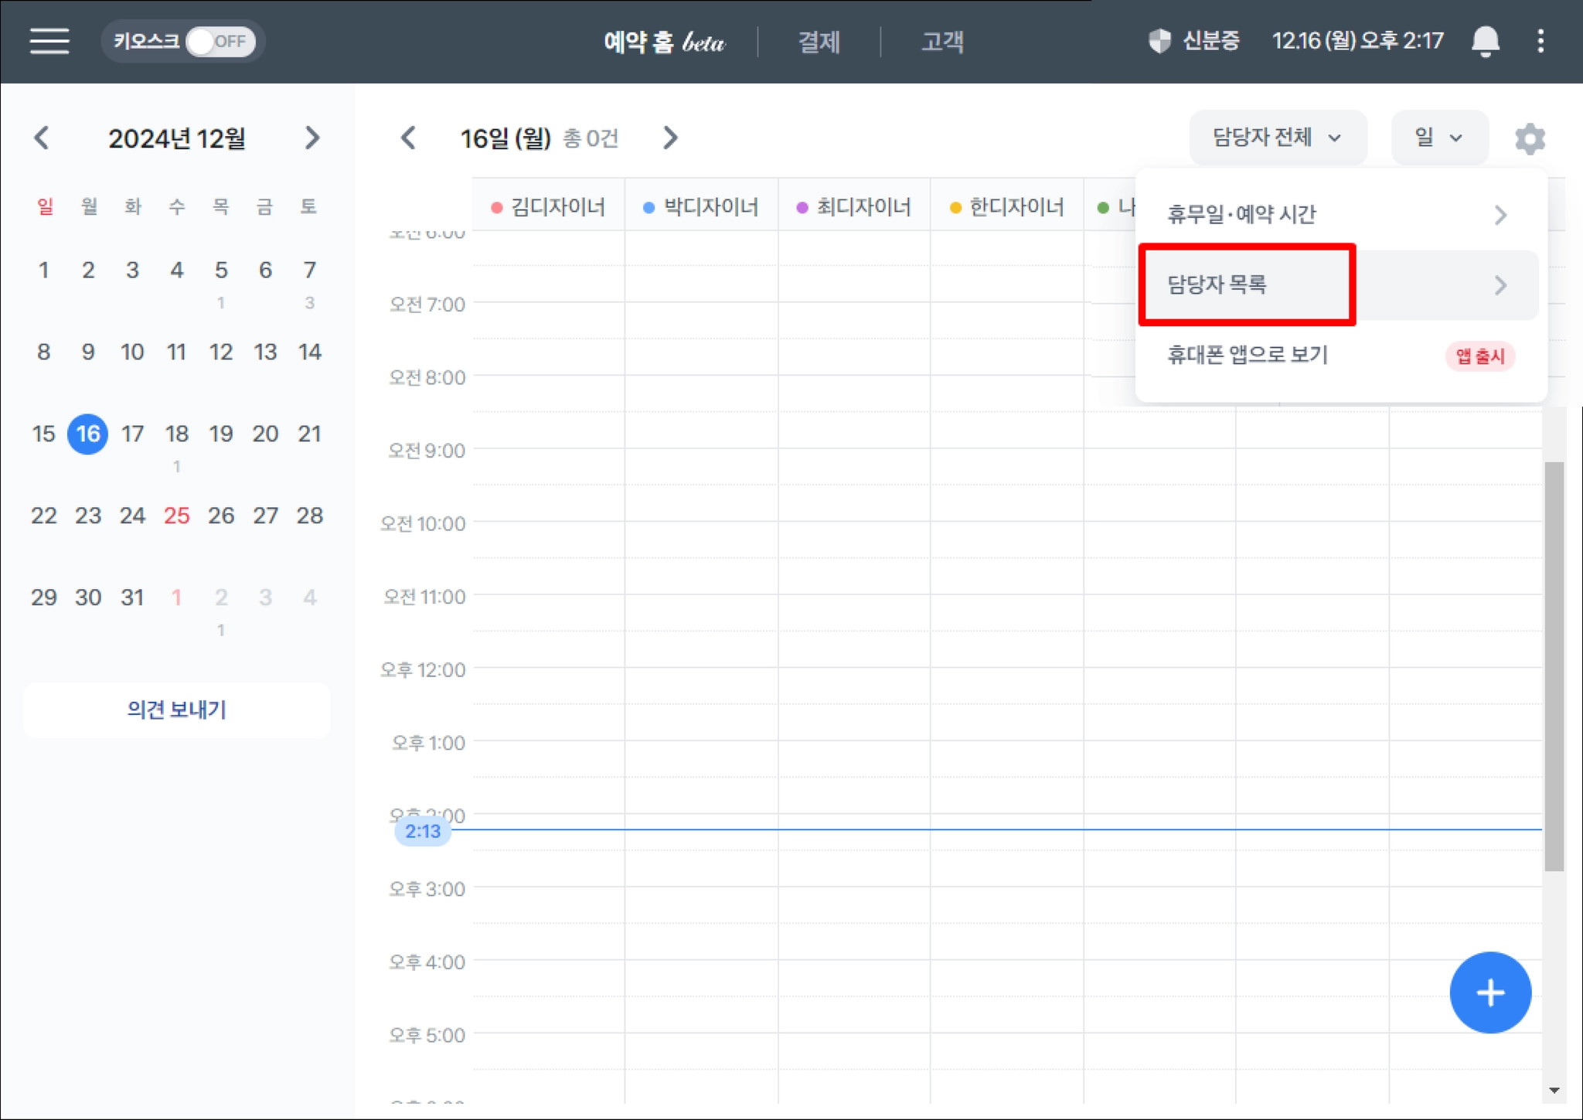Open the settings gear icon
1583x1120 pixels.
point(1530,139)
